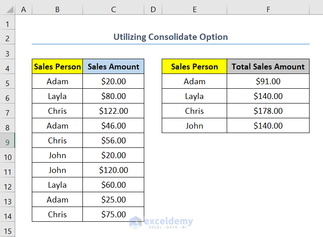
Task: Select the John cell in column E
Action: pos(194,126)
